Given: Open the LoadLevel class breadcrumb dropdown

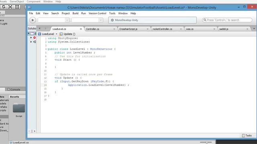Looking at the screenshot, I should (x=48, y=34).
